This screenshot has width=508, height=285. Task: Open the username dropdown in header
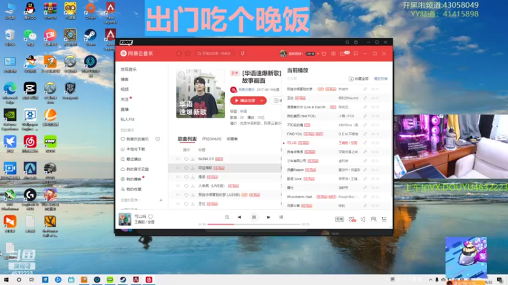coord(295,54)
